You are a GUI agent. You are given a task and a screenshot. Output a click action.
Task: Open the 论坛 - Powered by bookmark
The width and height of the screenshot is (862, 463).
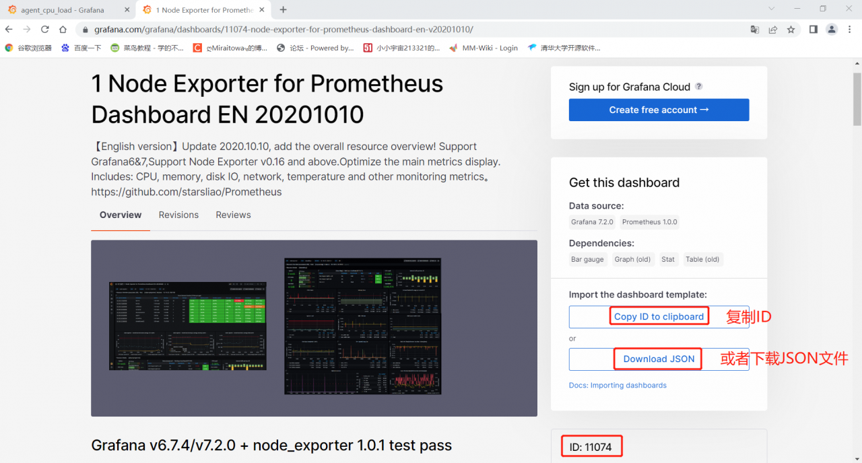coord(315,48)
